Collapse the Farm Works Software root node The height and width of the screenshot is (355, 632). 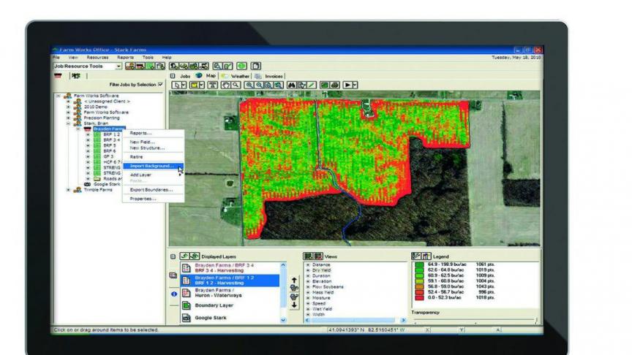pos(58,96)
